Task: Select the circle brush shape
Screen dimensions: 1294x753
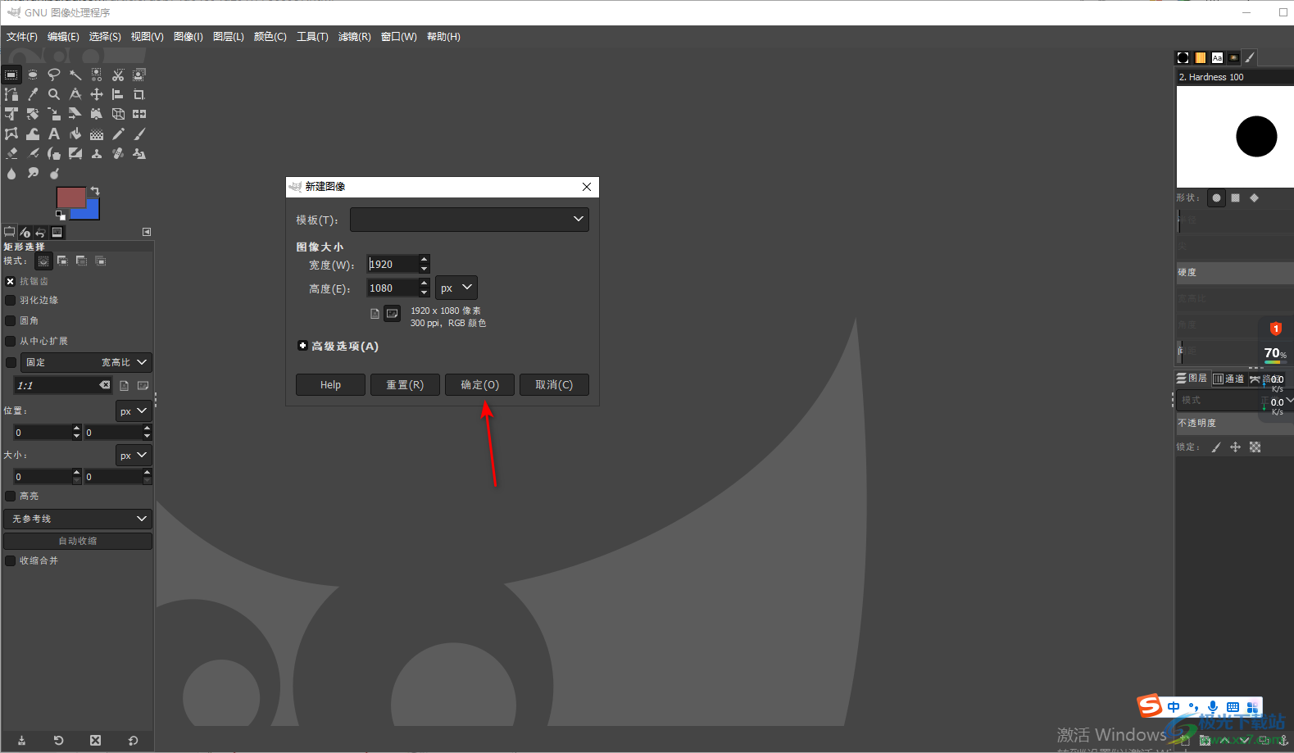Action: click(1217, 197)
